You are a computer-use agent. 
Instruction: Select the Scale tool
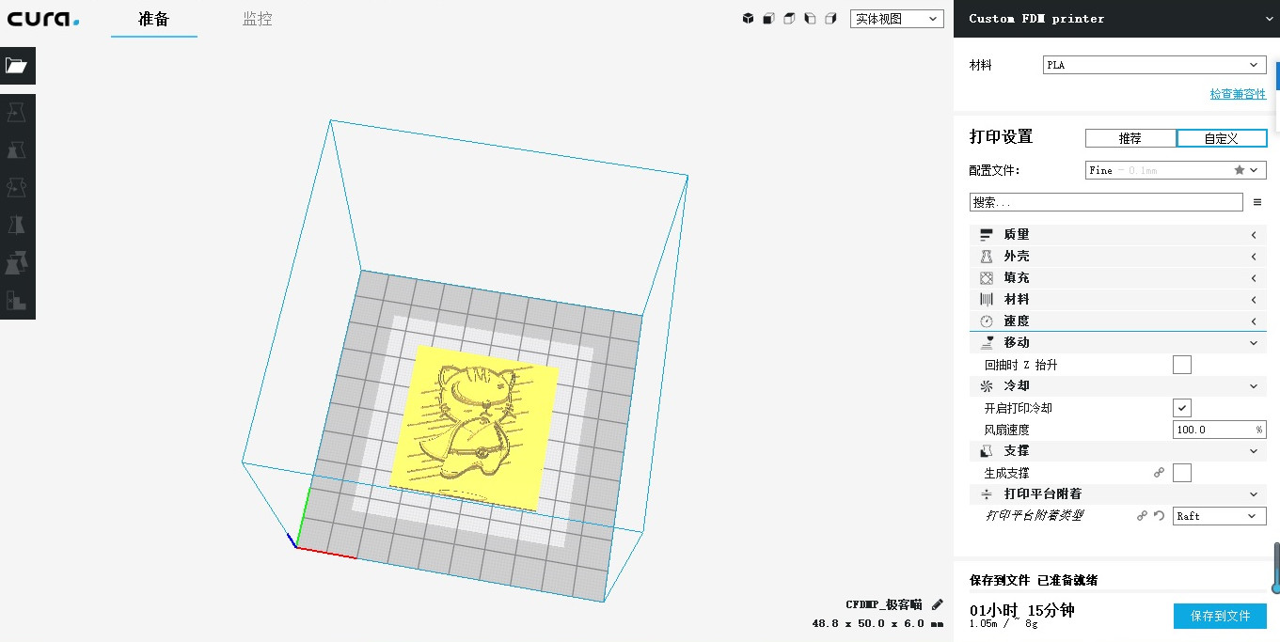pyautogui.click(x=18, y=149)
